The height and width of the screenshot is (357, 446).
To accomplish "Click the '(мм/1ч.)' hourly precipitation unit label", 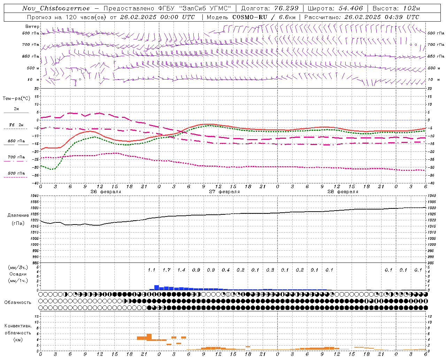I will [x=18, y=281].
